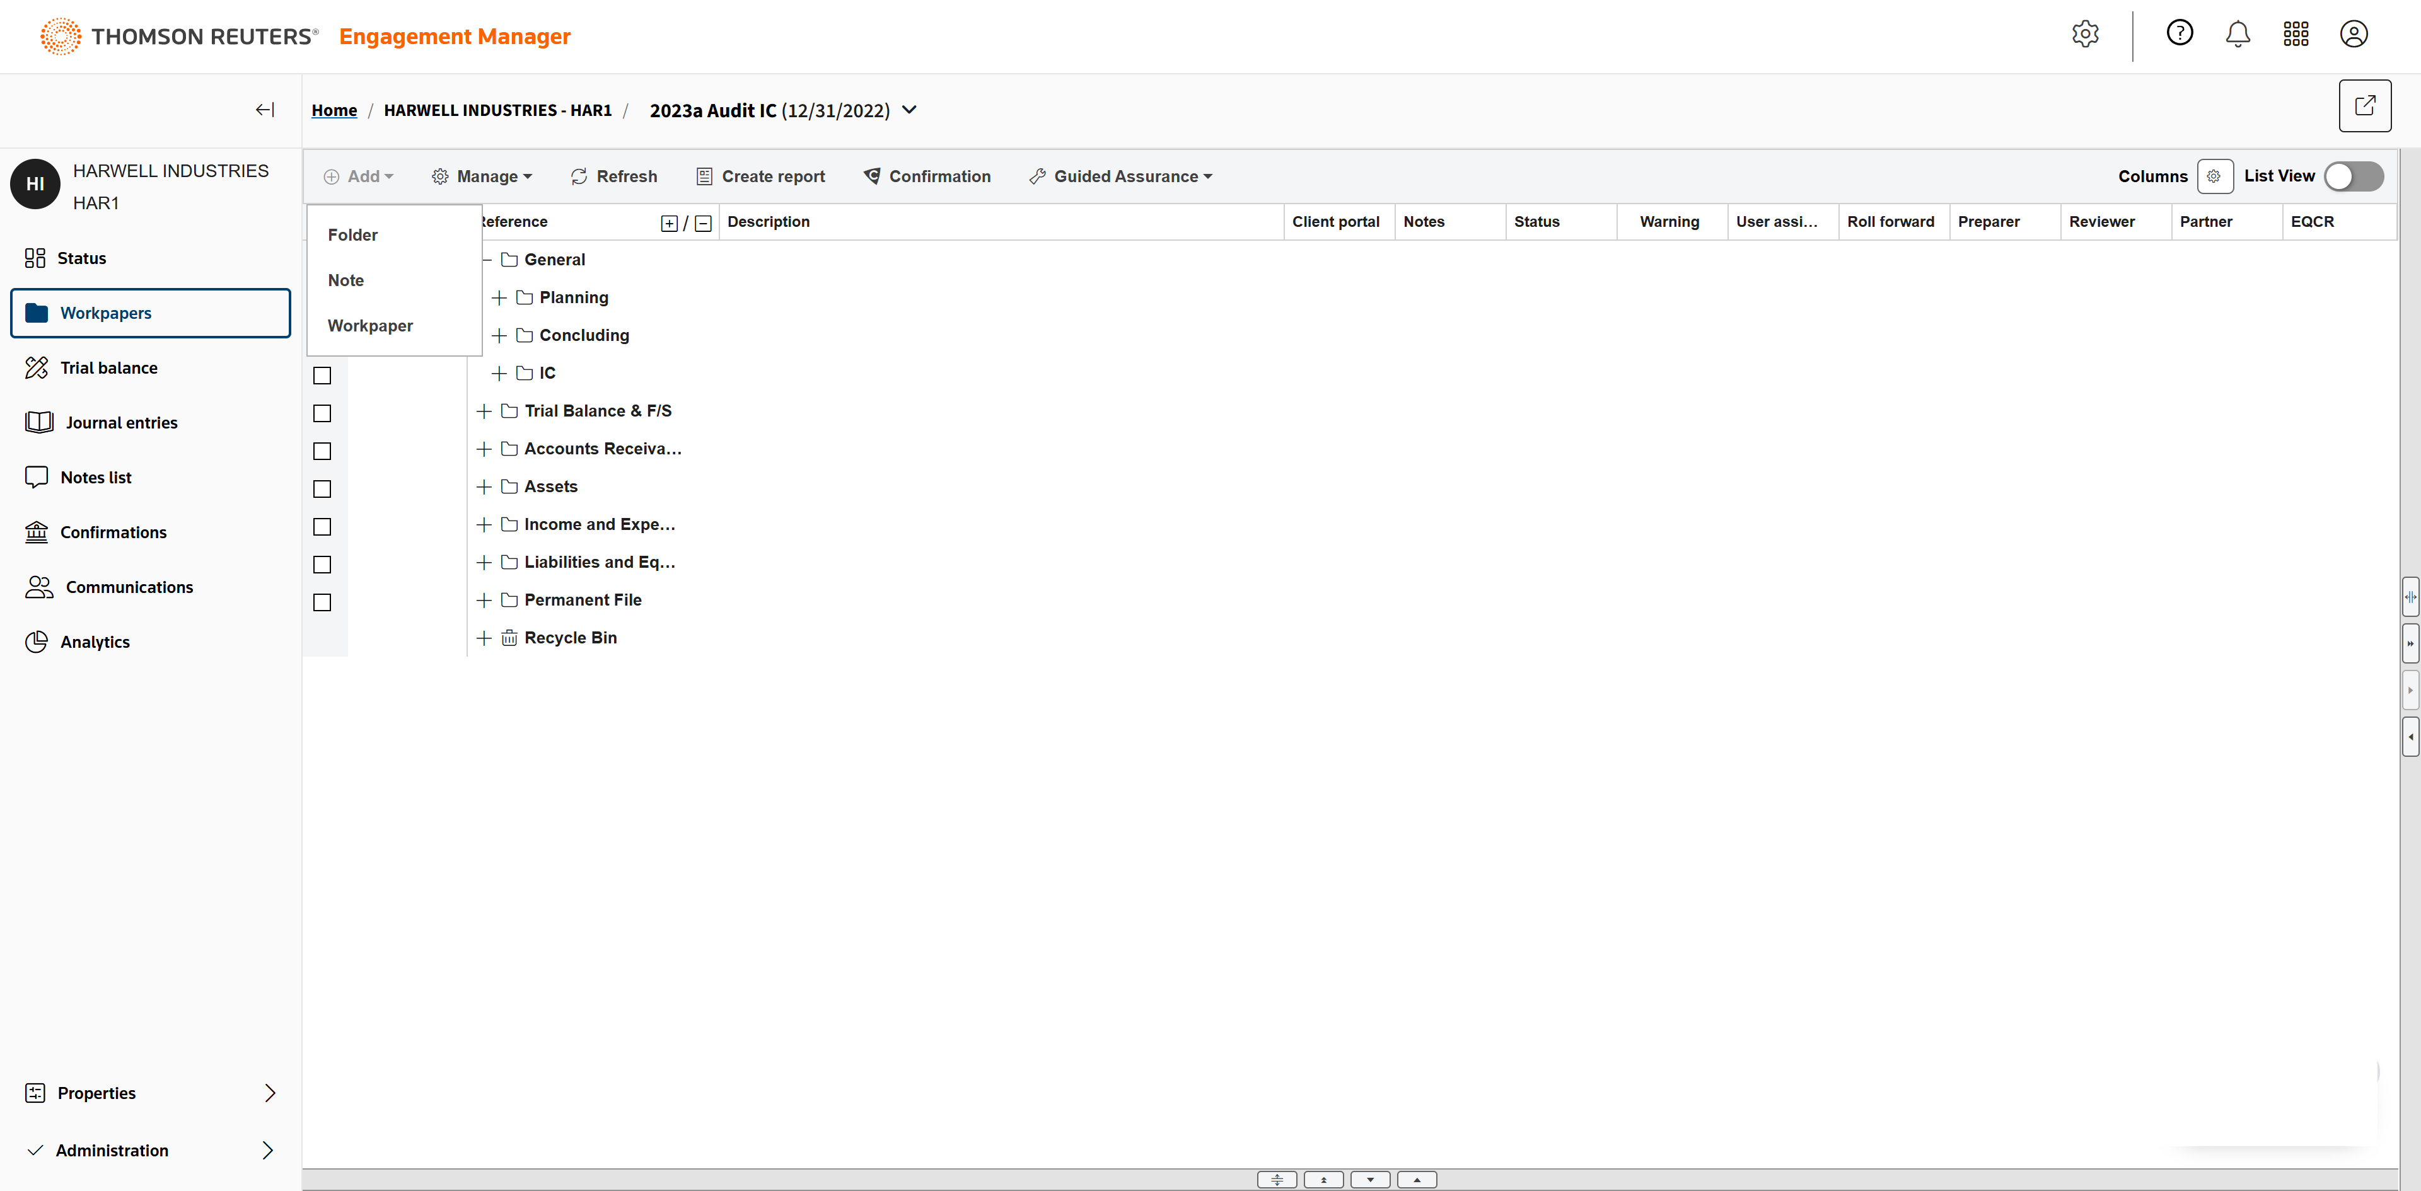Image resolution: width=2421 pixels, height=1191 pixels.
Task: Choose Folder in the Add menu
Action: [x=352, y=235]
